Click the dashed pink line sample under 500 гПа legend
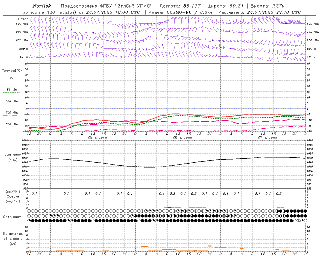Screen dimensions: 320x256 [11, 127]
